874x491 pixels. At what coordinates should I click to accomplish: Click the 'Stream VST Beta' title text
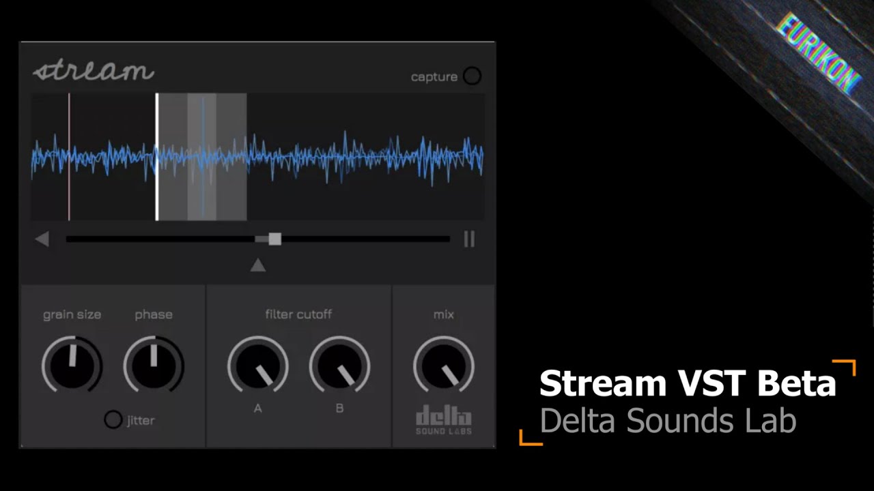point(688,383)
